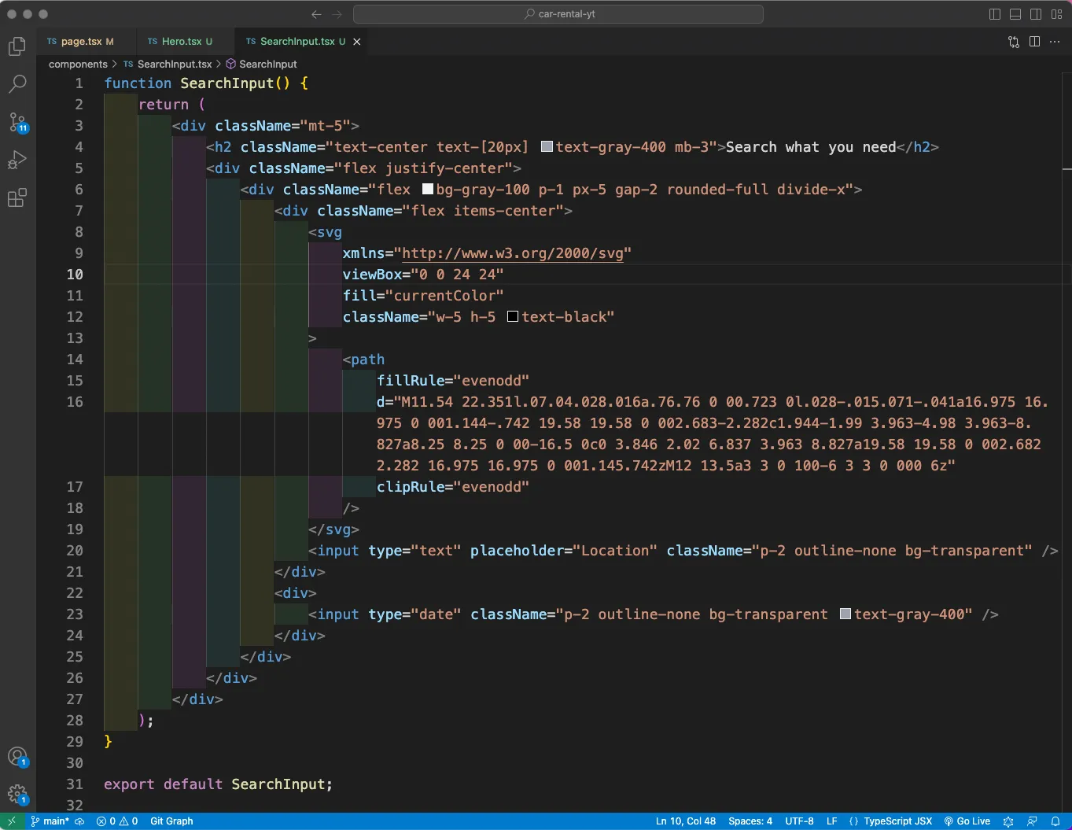Screen dimensions: 1072x830
Task: Click the main* branch in status bar
Action: point(50,821)
